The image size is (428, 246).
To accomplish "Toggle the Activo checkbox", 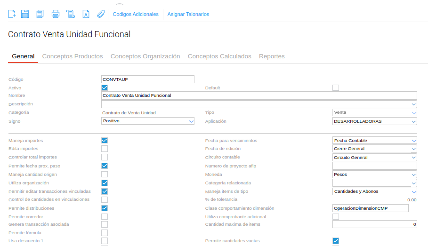I will point(105,88).
